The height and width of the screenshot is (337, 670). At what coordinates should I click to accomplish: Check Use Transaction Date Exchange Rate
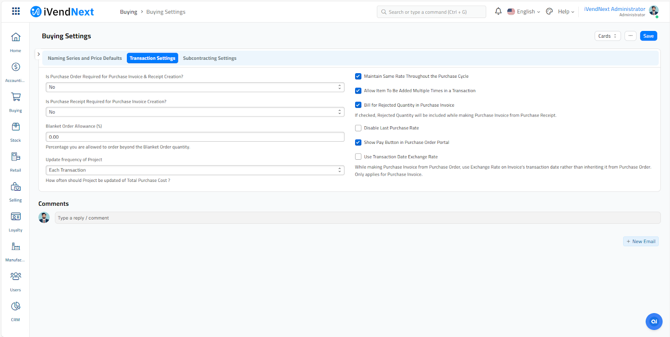coord(358,157)
